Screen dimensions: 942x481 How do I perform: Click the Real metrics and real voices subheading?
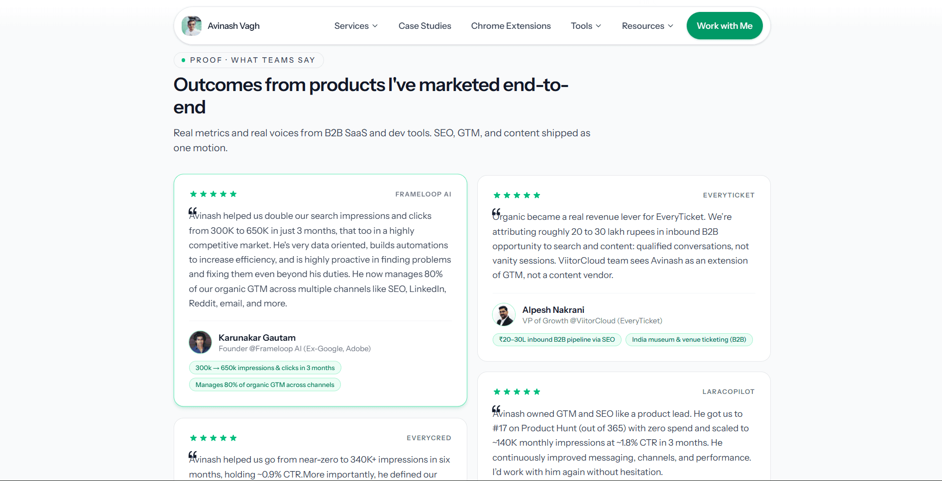(x=382, y=140)
